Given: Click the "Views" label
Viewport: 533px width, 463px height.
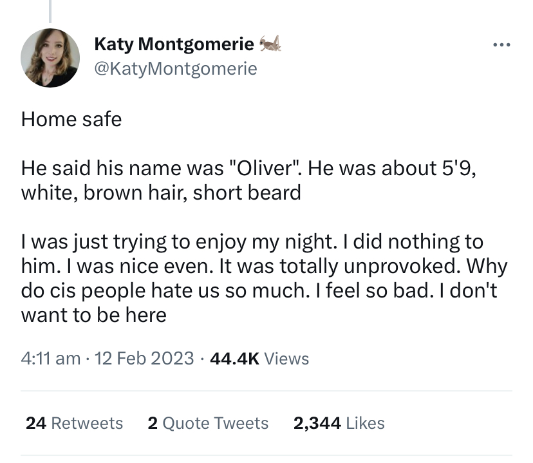Looking at the screenshot, I should pyautogui.click(x=287, y=359).
